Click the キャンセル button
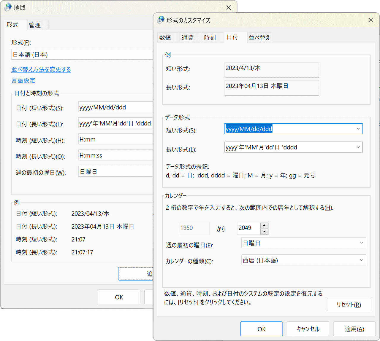Image resolution: width=380 pixels, height=341 pixels. point(308,329)
